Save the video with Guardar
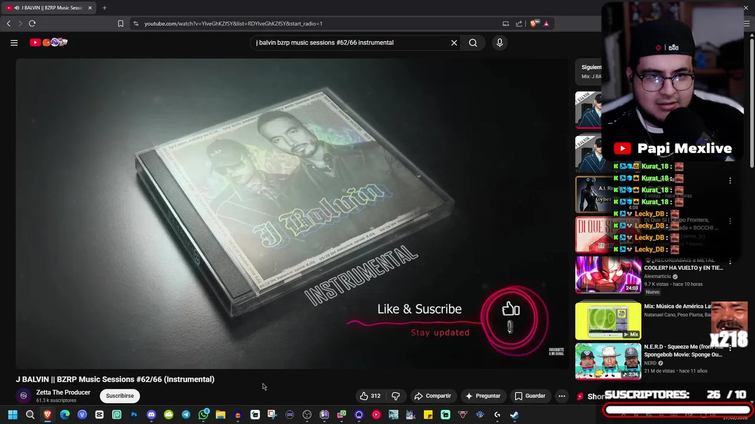Screen dimensions: 755x424 tap(530, 396)
